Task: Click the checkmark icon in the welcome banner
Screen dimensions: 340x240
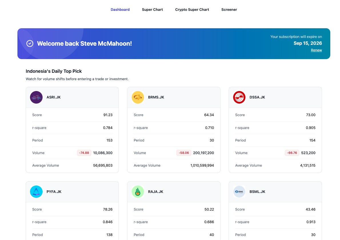Action: point(30,43)
